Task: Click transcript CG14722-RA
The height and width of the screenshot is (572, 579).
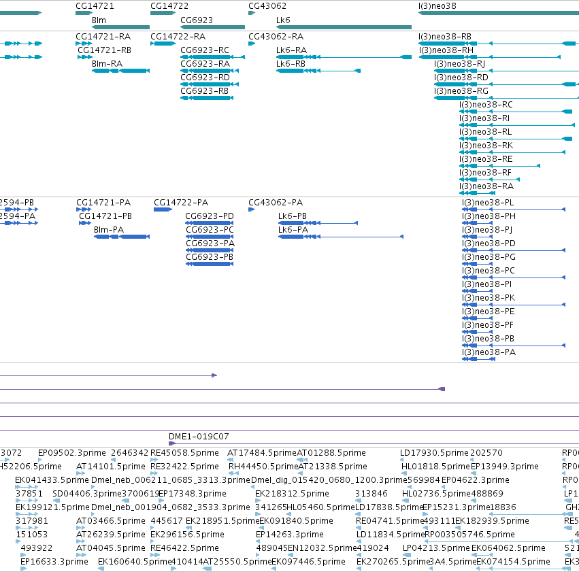Action: (x=178, y=37)
